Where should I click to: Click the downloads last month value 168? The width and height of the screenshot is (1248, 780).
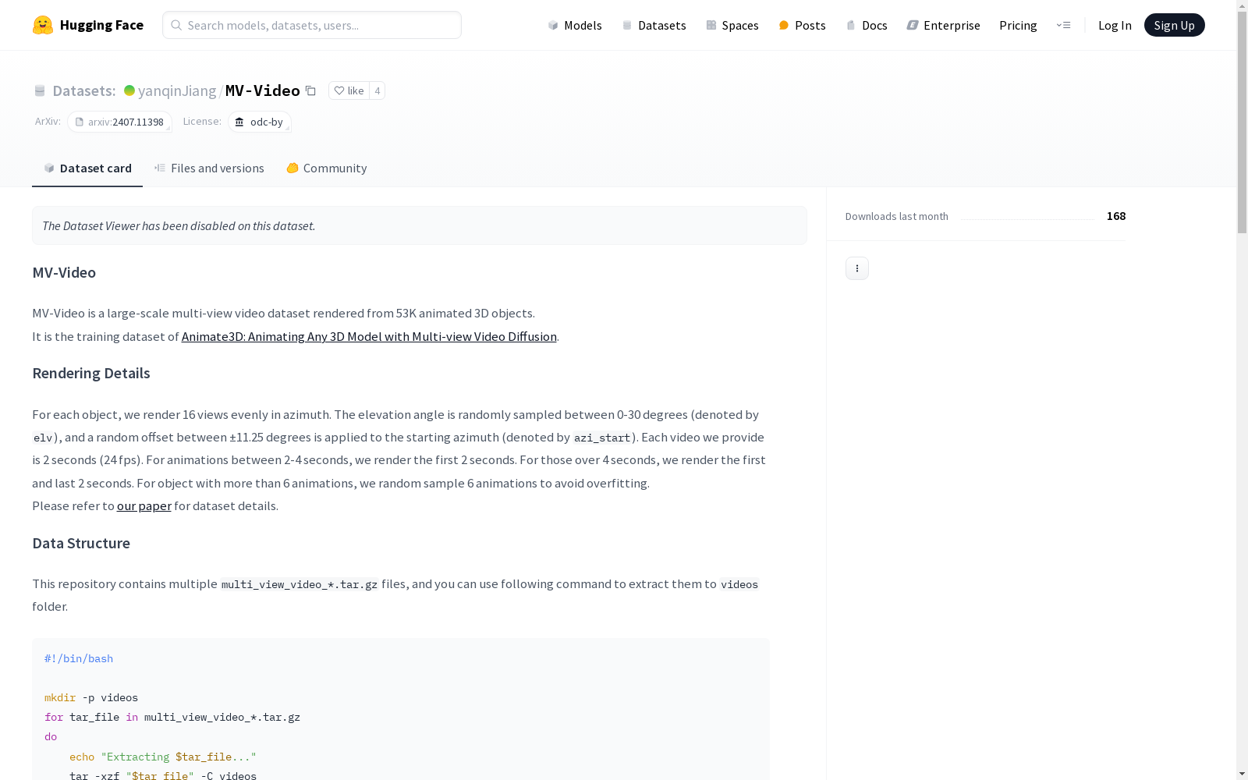tap(1116, 216)
